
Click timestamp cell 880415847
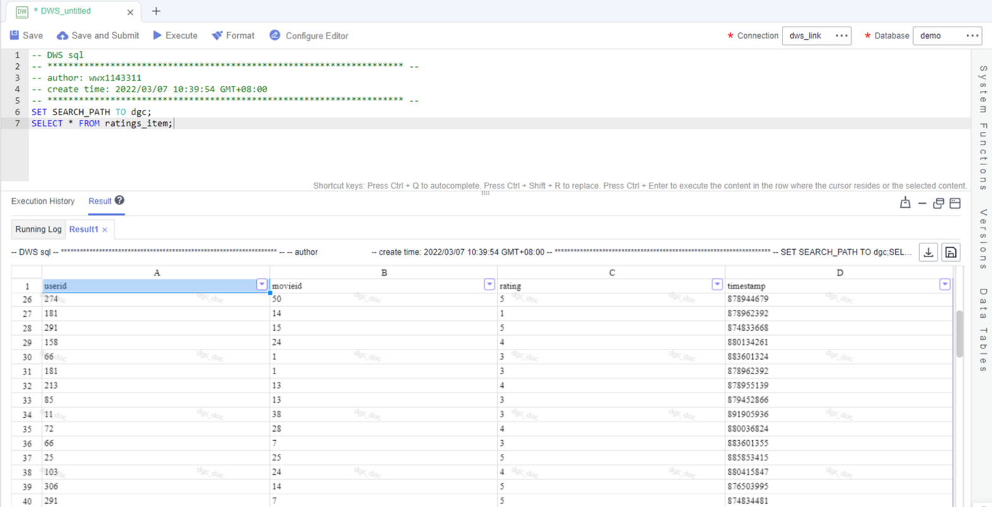point(840,472)
